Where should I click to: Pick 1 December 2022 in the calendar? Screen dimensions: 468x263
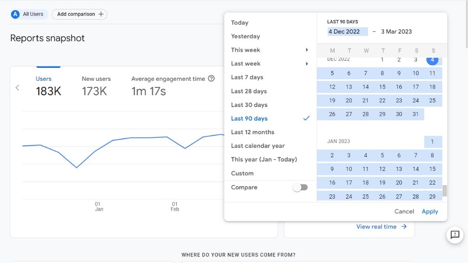coord(382,60)
